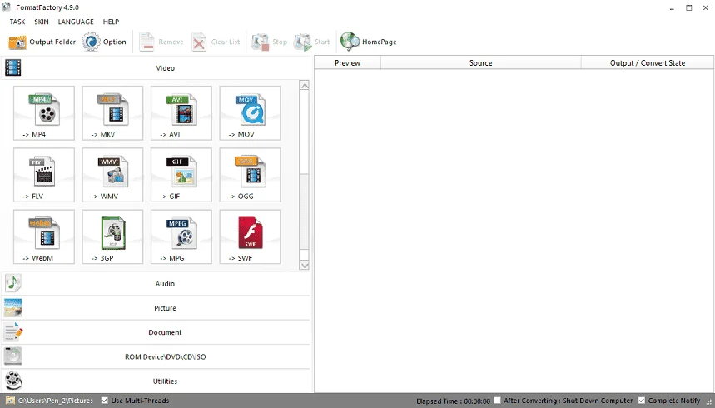The image size is (715, 408).
Task: Click the film-strip Video category icon
Action: tap(12, 67)
